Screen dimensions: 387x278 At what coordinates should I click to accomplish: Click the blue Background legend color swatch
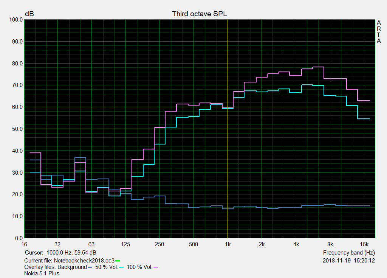pos(90,267)
